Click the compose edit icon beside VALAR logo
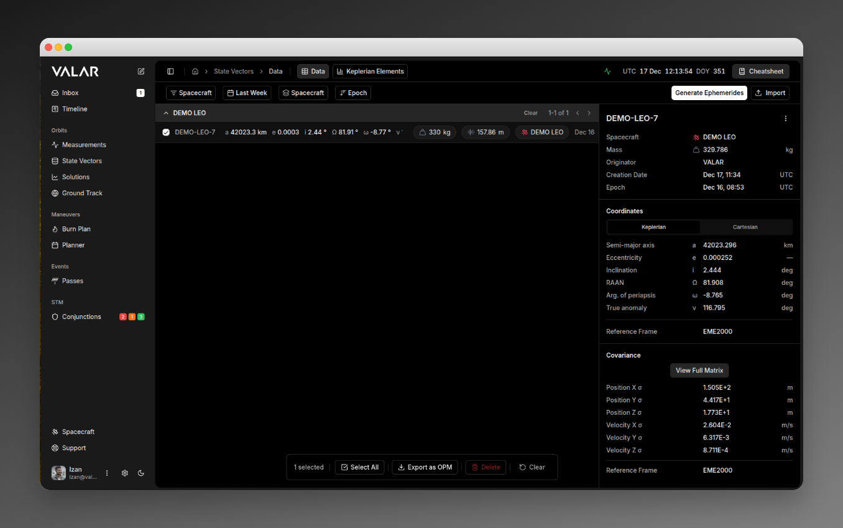 coord(141,72)
